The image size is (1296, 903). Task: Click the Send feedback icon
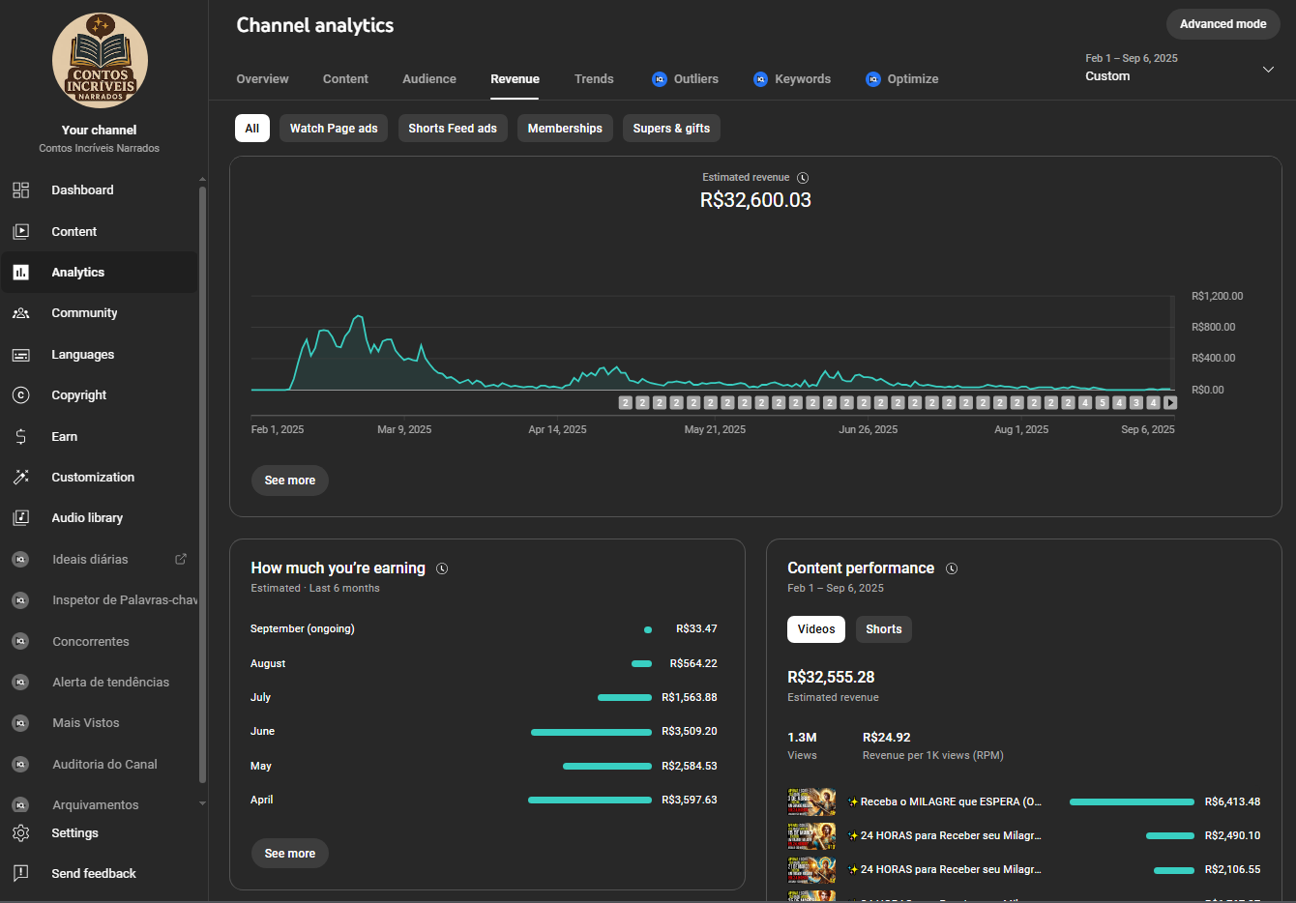pos(20,874)
